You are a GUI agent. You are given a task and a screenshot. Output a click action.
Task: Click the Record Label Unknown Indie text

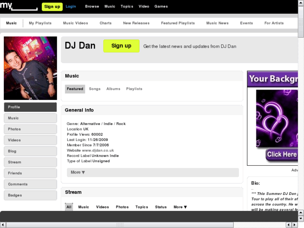click(93, 156)
